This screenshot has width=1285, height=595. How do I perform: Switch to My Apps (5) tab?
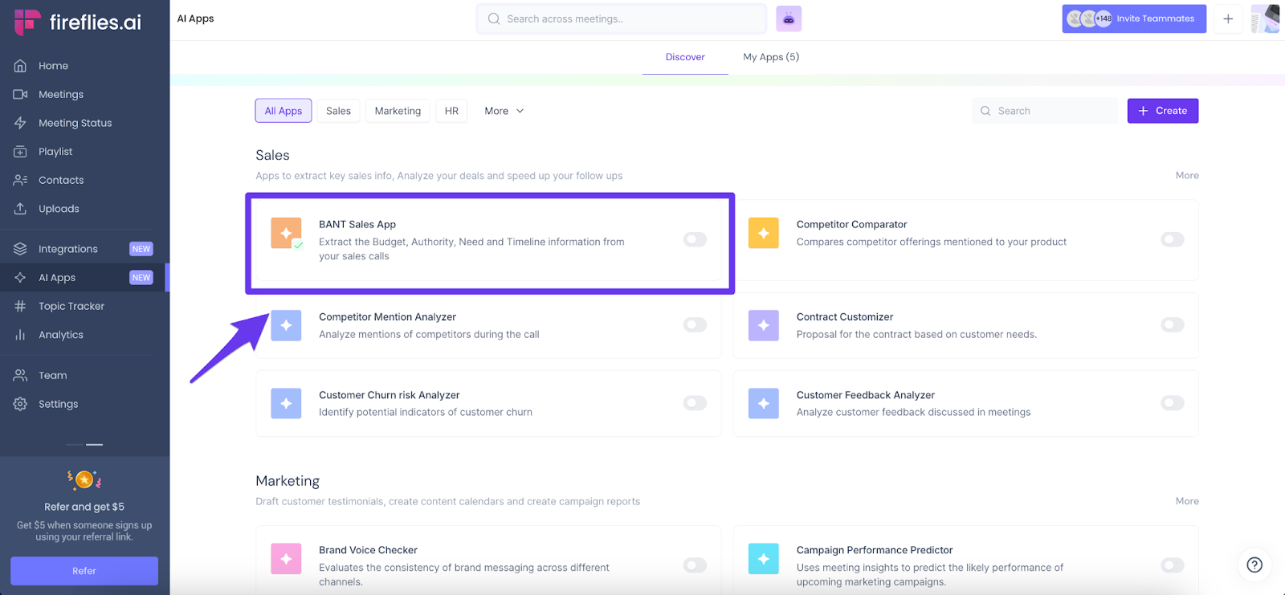(x=771, y=57)
